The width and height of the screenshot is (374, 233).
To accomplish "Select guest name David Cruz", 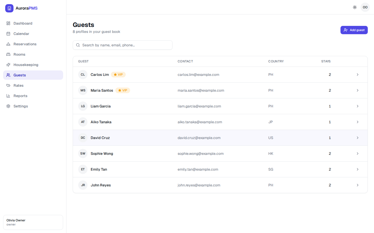I will 100,138.
